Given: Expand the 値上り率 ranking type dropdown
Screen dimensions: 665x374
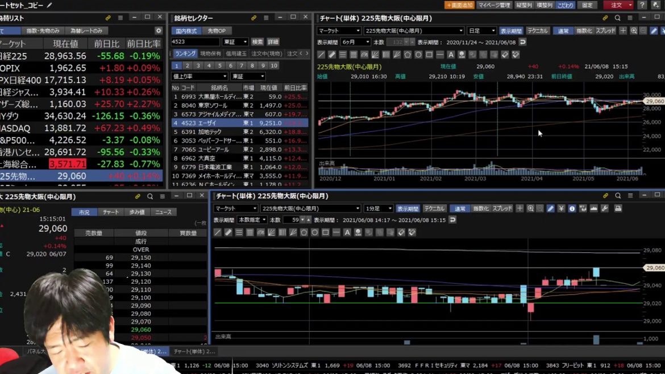Looking at the screenshot, I should click(x=199, y=76).
